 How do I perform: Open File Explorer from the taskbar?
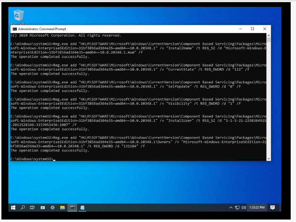pos(63,208)
